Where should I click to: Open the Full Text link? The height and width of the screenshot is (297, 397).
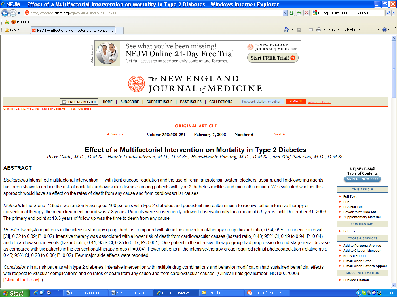pos(350,197)
